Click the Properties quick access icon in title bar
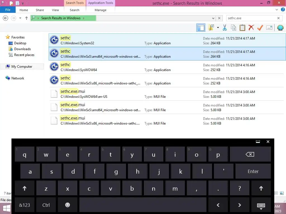286x214 pixels. [11, 3]
